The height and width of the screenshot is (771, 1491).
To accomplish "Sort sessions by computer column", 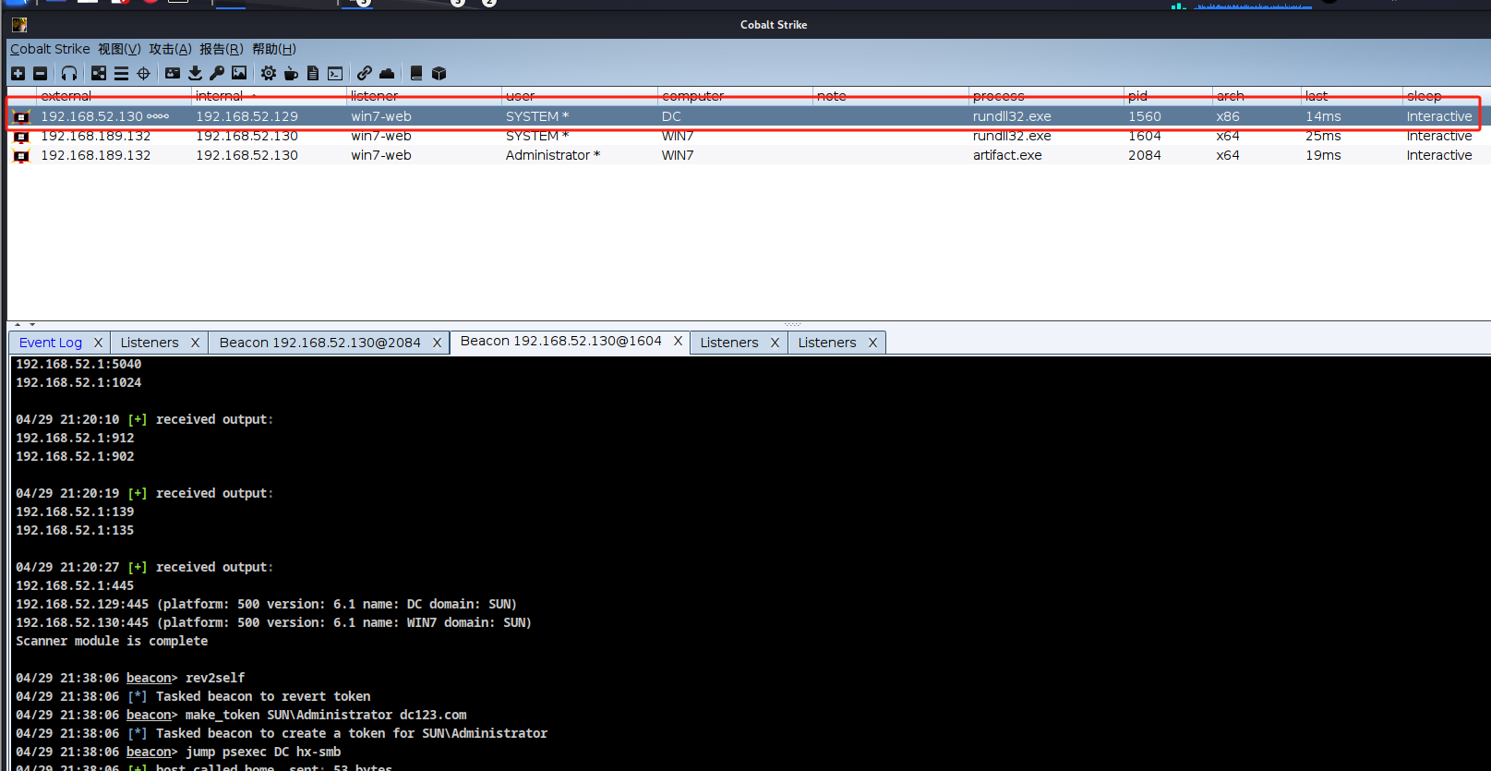I will point(735,96).
